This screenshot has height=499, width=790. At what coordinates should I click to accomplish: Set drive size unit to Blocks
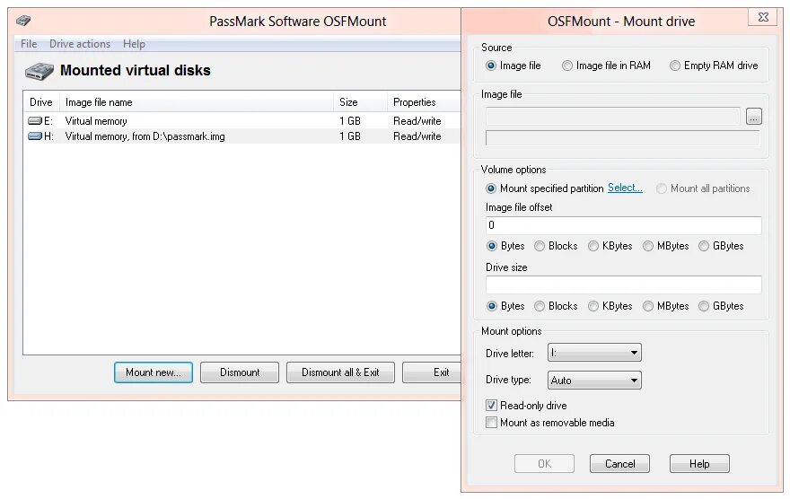tap(540, 306)
